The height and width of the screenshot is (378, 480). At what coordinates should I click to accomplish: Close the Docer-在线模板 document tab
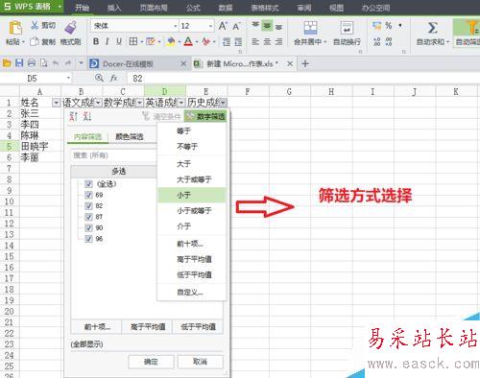click(x=183, y=64)
